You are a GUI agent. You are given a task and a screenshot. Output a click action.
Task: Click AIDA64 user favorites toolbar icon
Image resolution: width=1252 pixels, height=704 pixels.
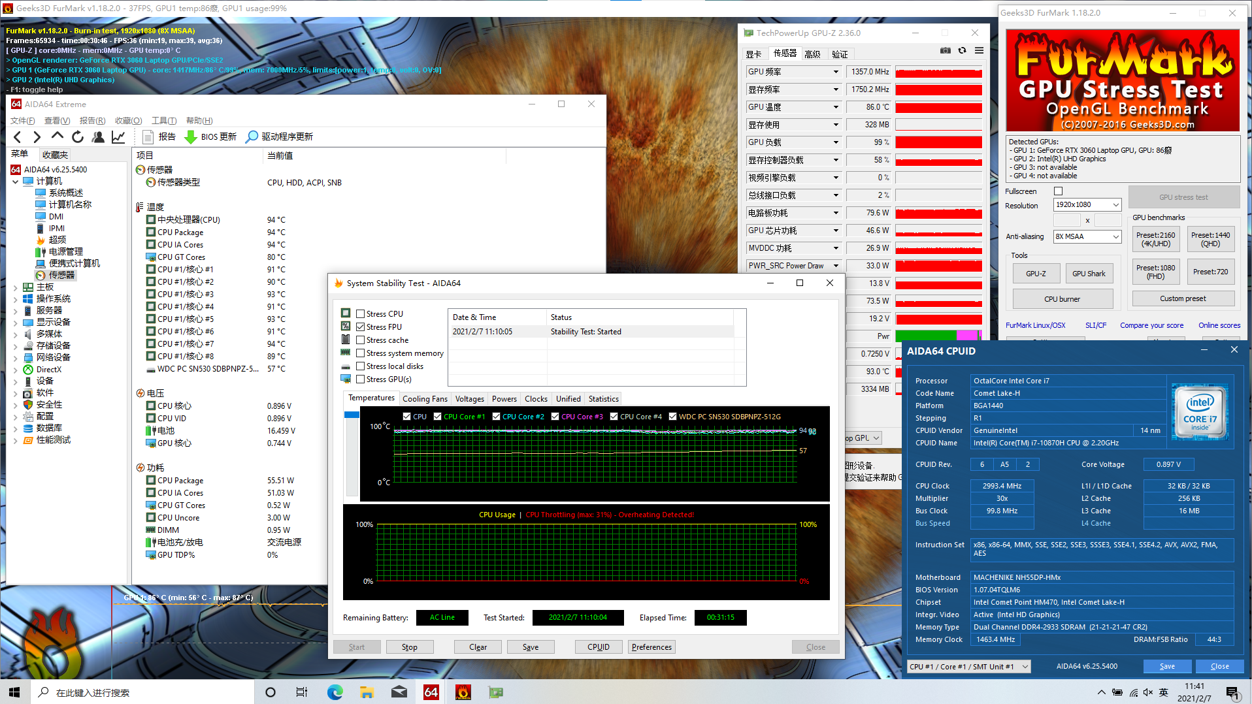pos(98,136)
